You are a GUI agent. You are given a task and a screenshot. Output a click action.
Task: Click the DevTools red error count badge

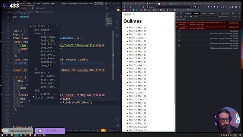tap(223, 13)
